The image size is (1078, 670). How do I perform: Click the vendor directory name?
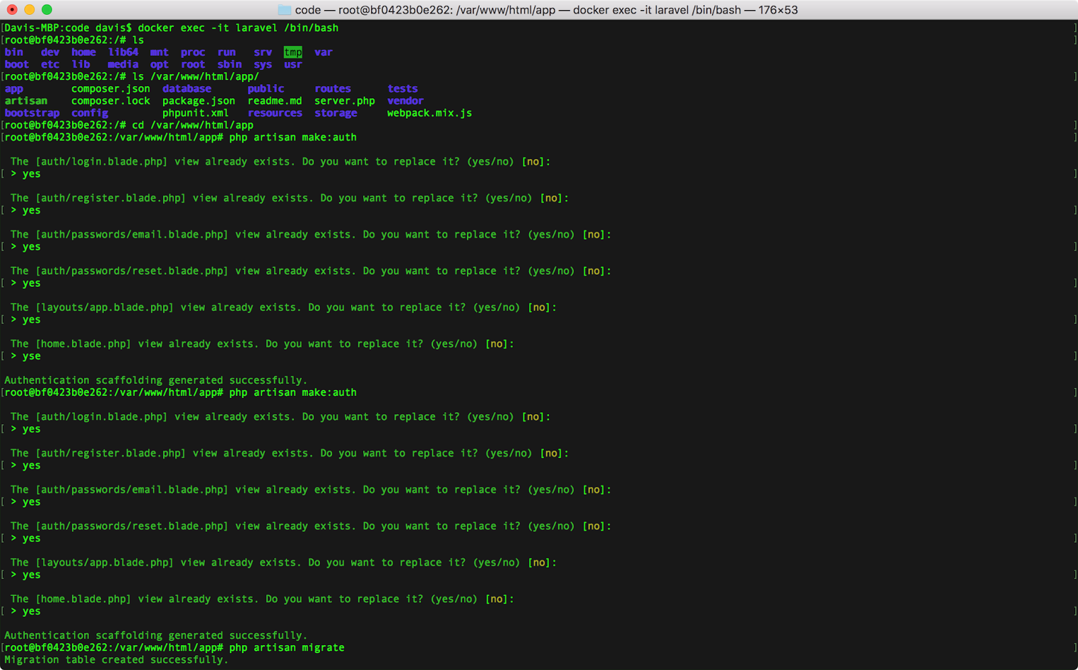pos(405,100)
